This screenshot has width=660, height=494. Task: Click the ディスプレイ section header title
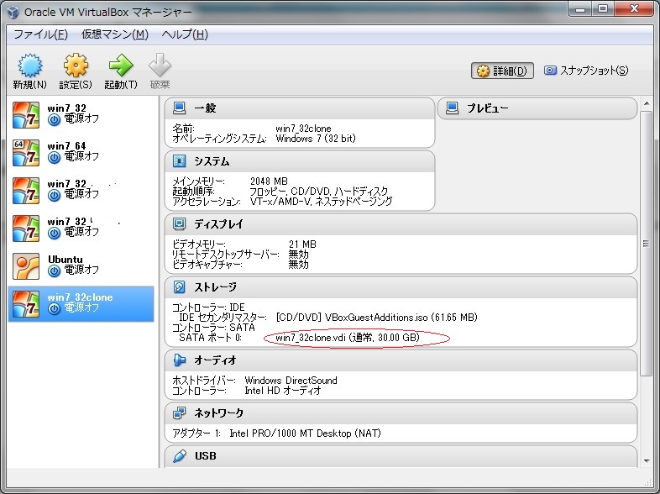[x=218, y=224]
